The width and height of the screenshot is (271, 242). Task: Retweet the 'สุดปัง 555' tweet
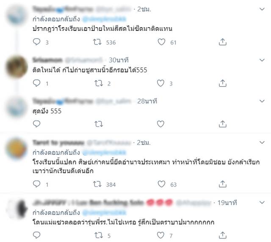pyautogui.click(x=99, y=124)
